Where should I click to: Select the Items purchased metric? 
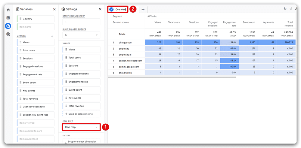pos(36,139)
